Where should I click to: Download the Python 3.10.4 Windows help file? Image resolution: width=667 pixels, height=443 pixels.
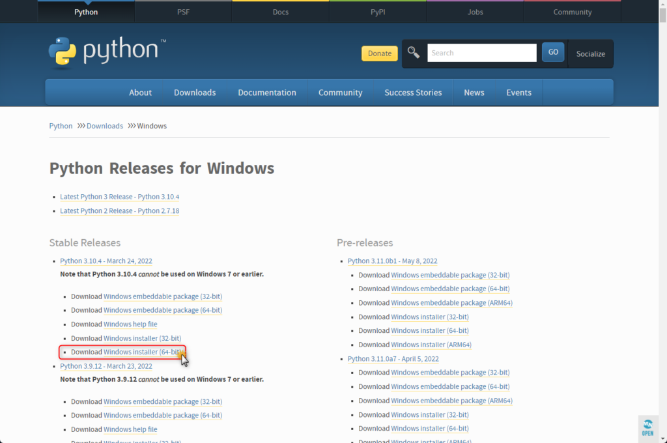[x=130, y=324]
